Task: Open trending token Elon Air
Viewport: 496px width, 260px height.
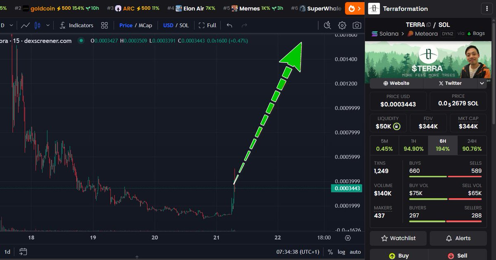Action: (x=191, y=8)
